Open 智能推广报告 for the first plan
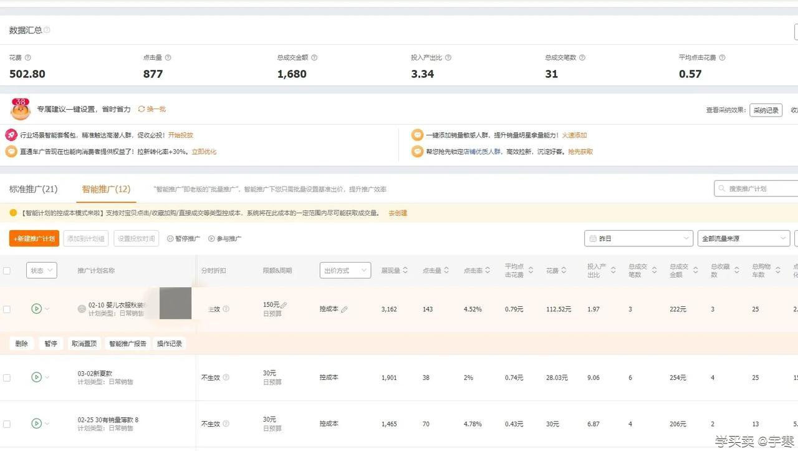 128,344
